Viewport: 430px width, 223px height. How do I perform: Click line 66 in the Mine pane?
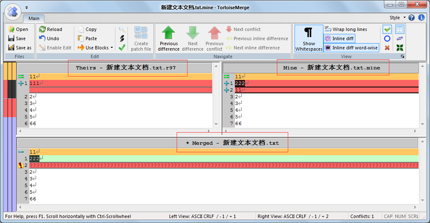[x=327, y=124]
